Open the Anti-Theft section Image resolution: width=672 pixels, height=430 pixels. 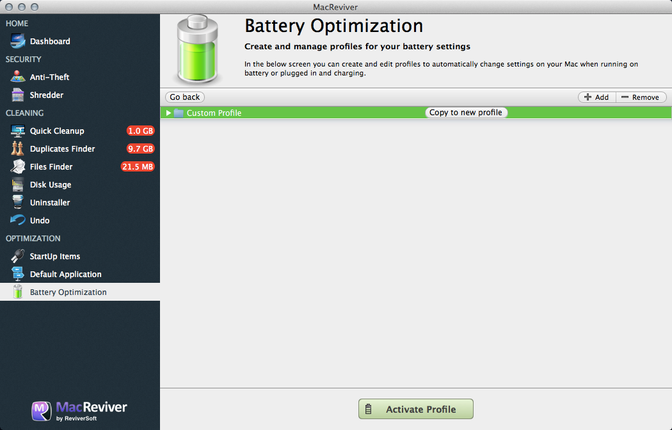pos(50,77)
